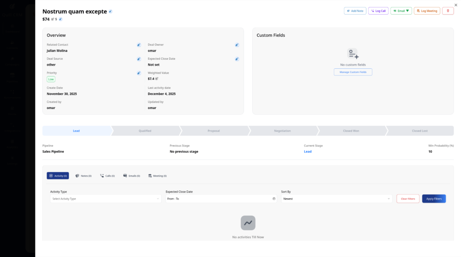Edit the Deal Source field
The image size is (461, 257).
tap(139, 59)
